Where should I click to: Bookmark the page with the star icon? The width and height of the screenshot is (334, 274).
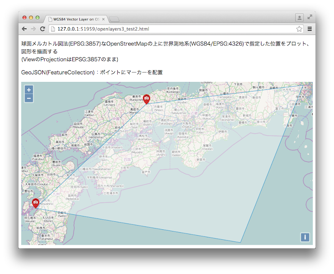(x=299, y=29)
